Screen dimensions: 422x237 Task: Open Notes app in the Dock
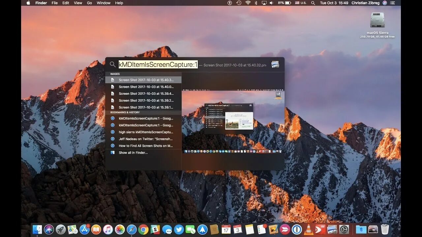pos(250,229)
